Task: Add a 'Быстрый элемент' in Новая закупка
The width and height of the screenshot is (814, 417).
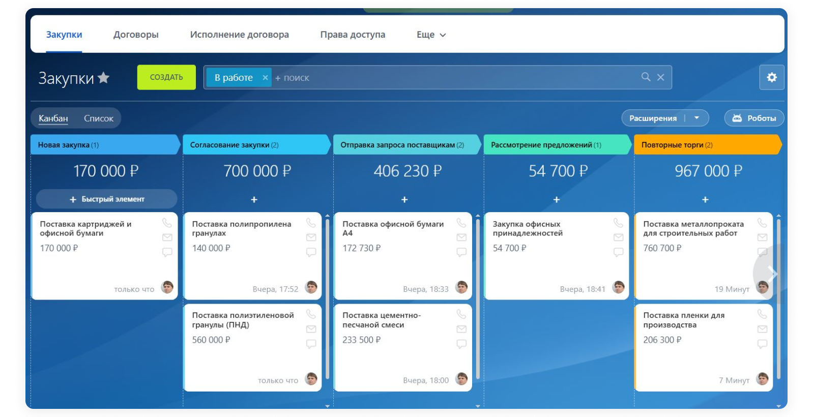Action: click(x=107, y=199)
